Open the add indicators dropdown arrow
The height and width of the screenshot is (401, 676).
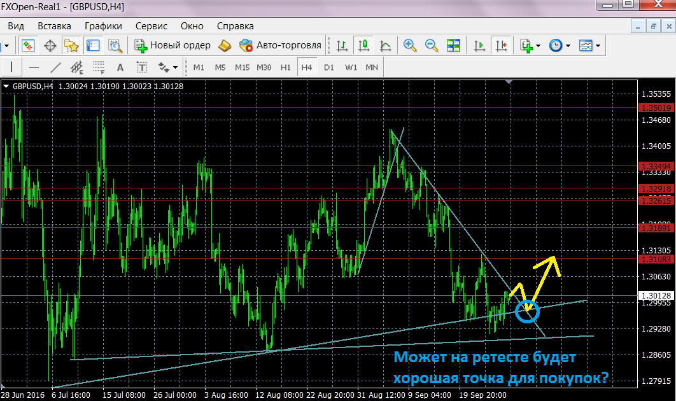(x=538, y=46)
